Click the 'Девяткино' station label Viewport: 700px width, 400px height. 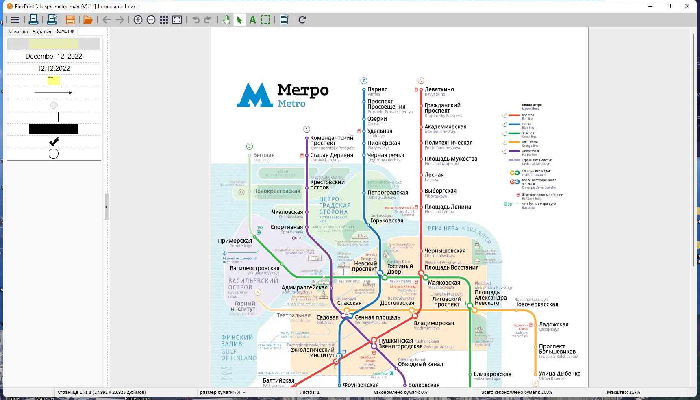[x=439, y=89]
